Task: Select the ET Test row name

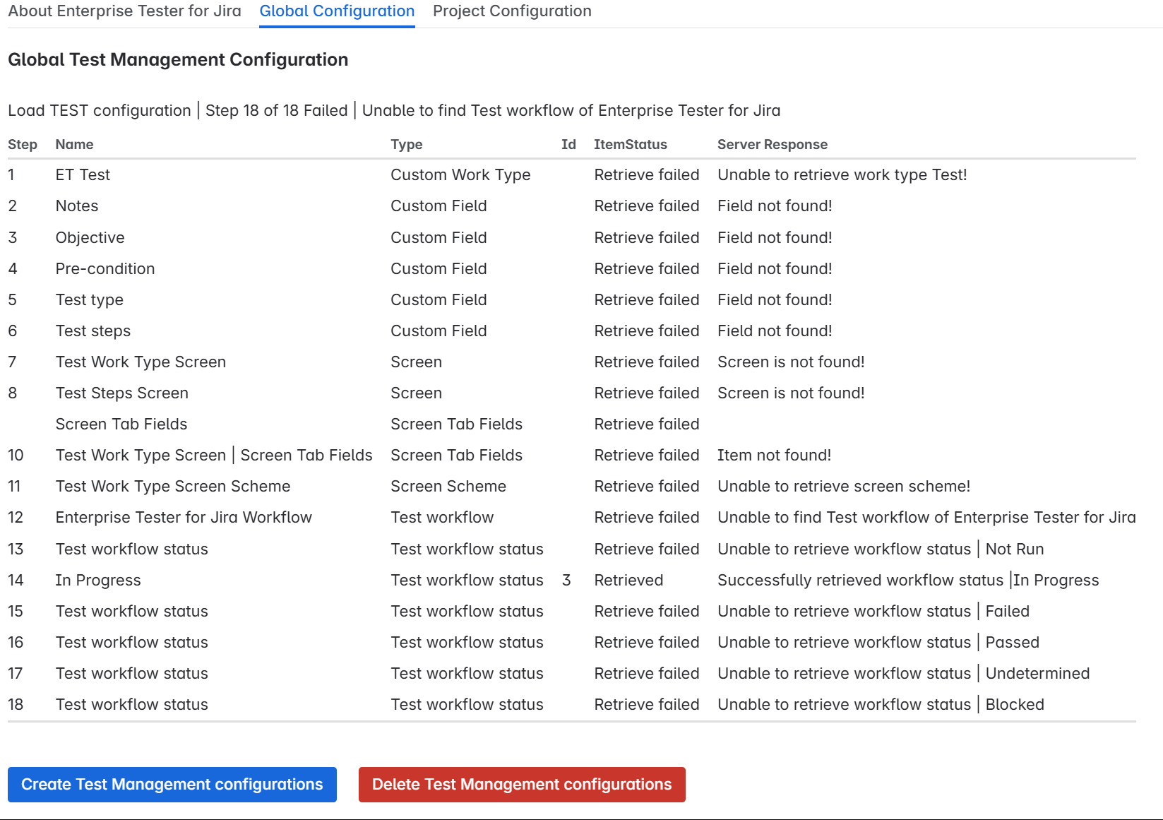Action: (83, 175)
